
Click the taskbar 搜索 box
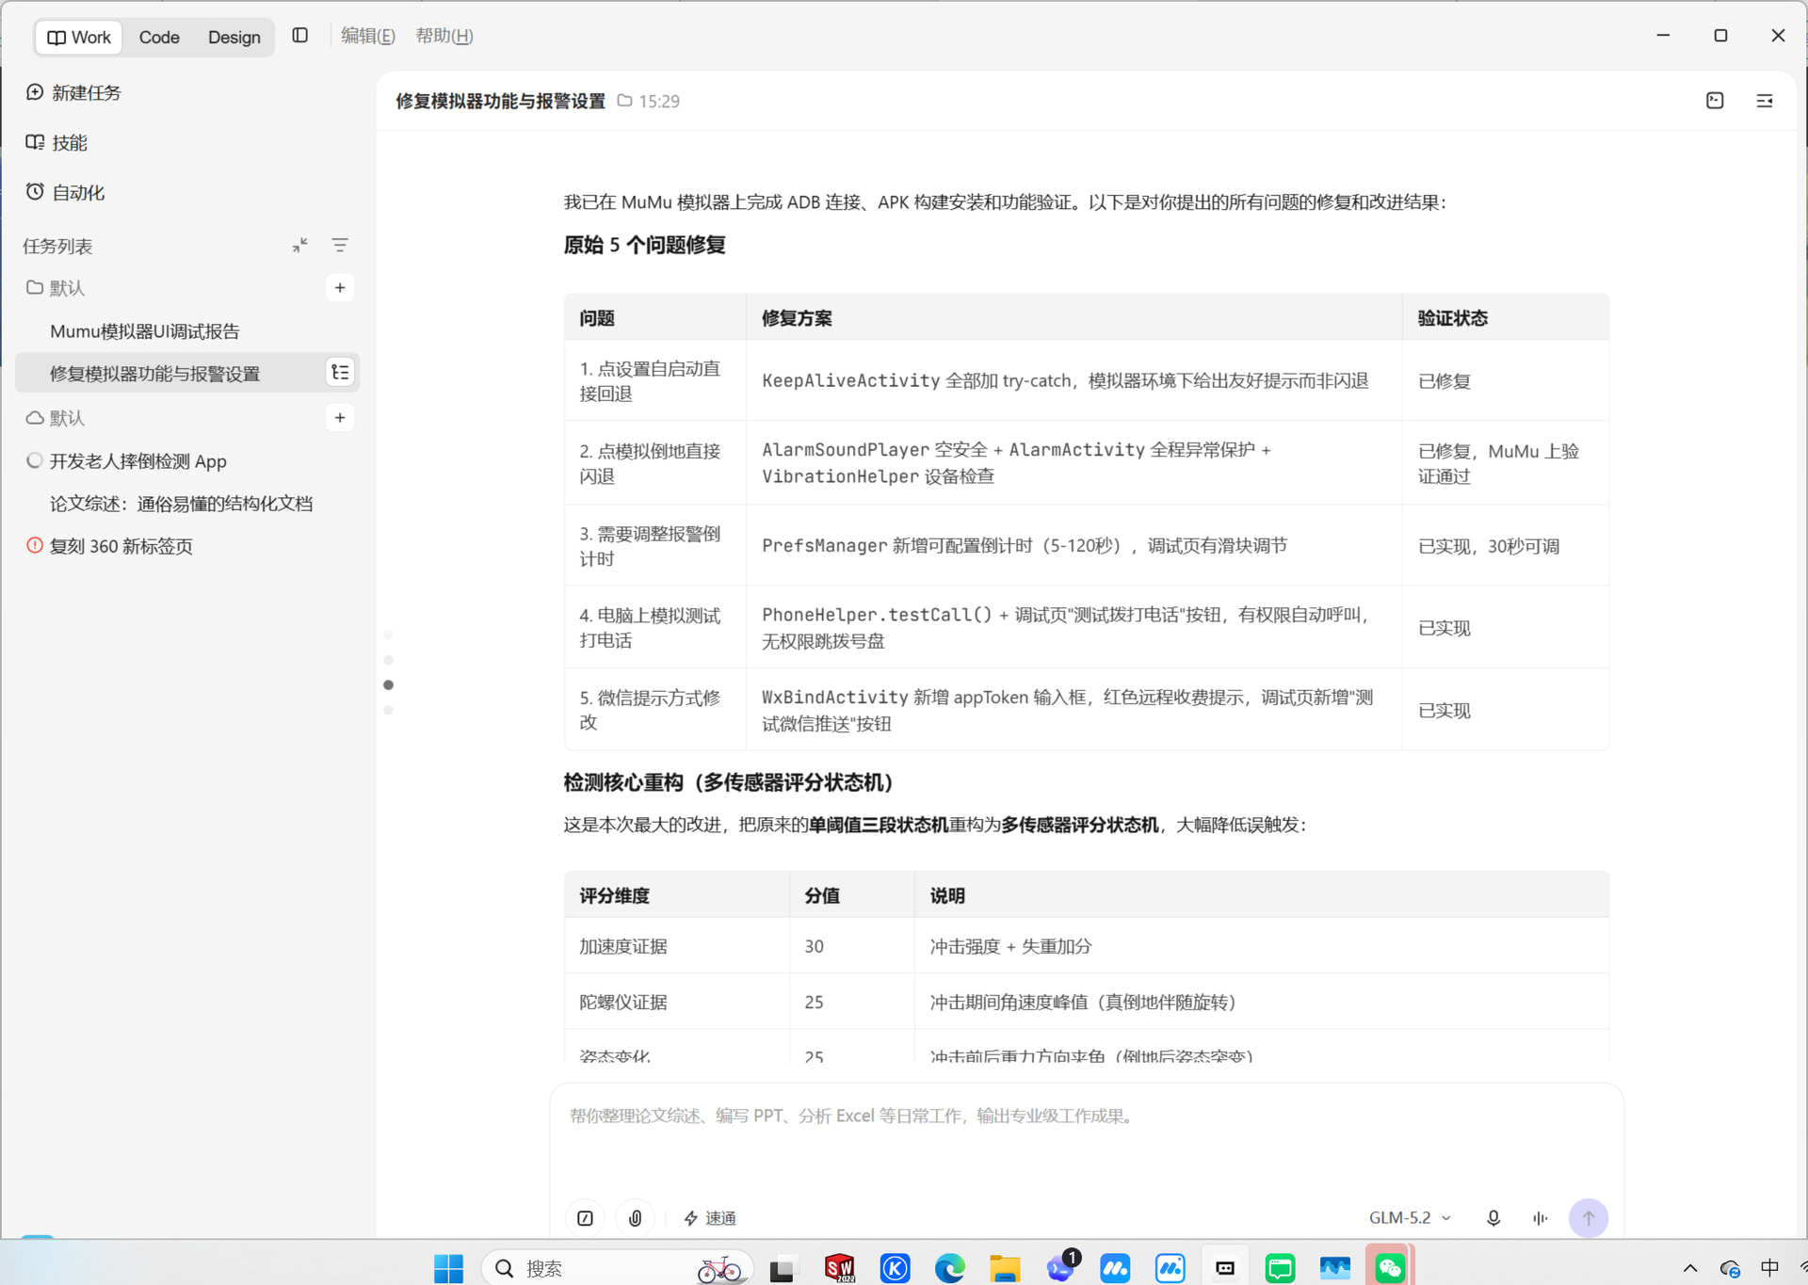(x=618, y=1268)
